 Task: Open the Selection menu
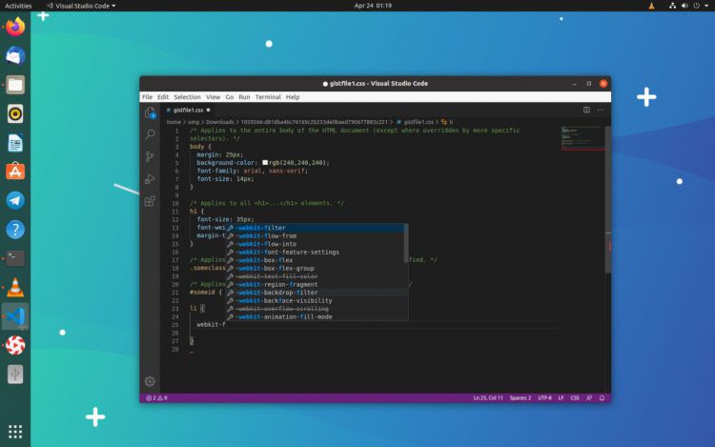187,97
